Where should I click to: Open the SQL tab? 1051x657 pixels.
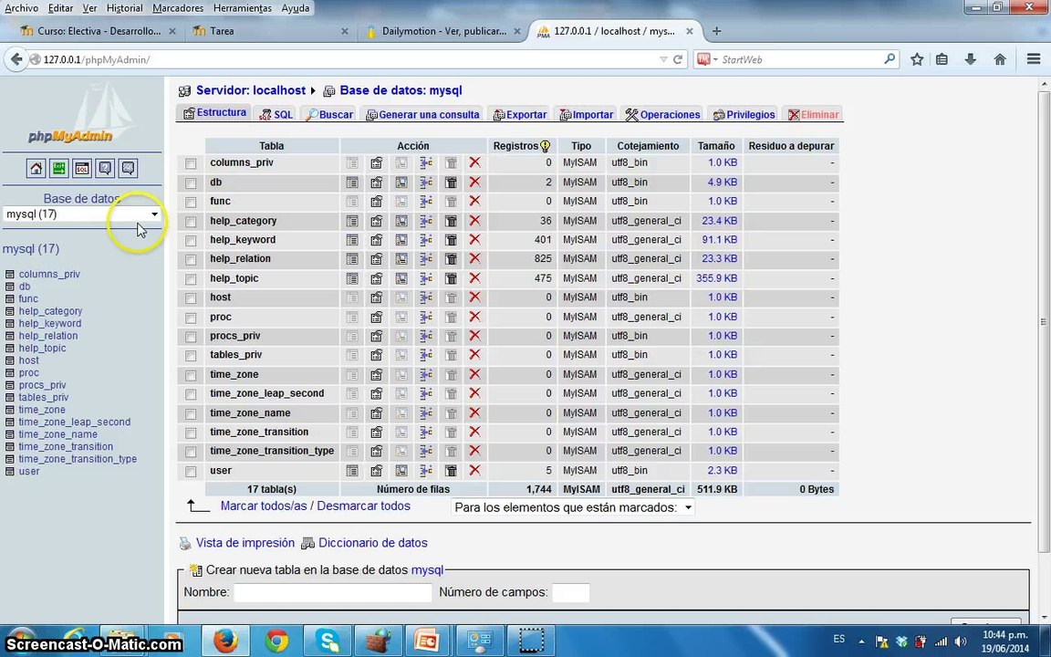click(276, 115)
